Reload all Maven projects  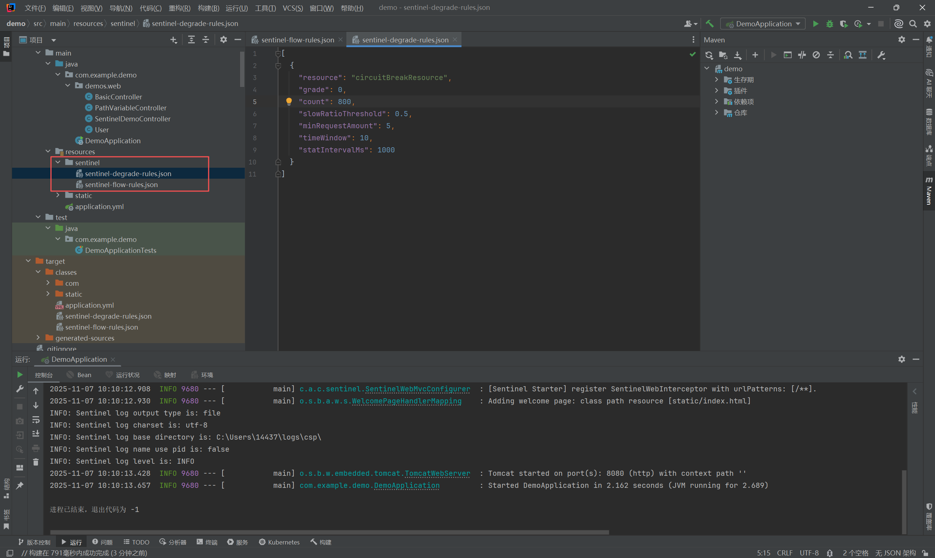(x=709, y=55)
